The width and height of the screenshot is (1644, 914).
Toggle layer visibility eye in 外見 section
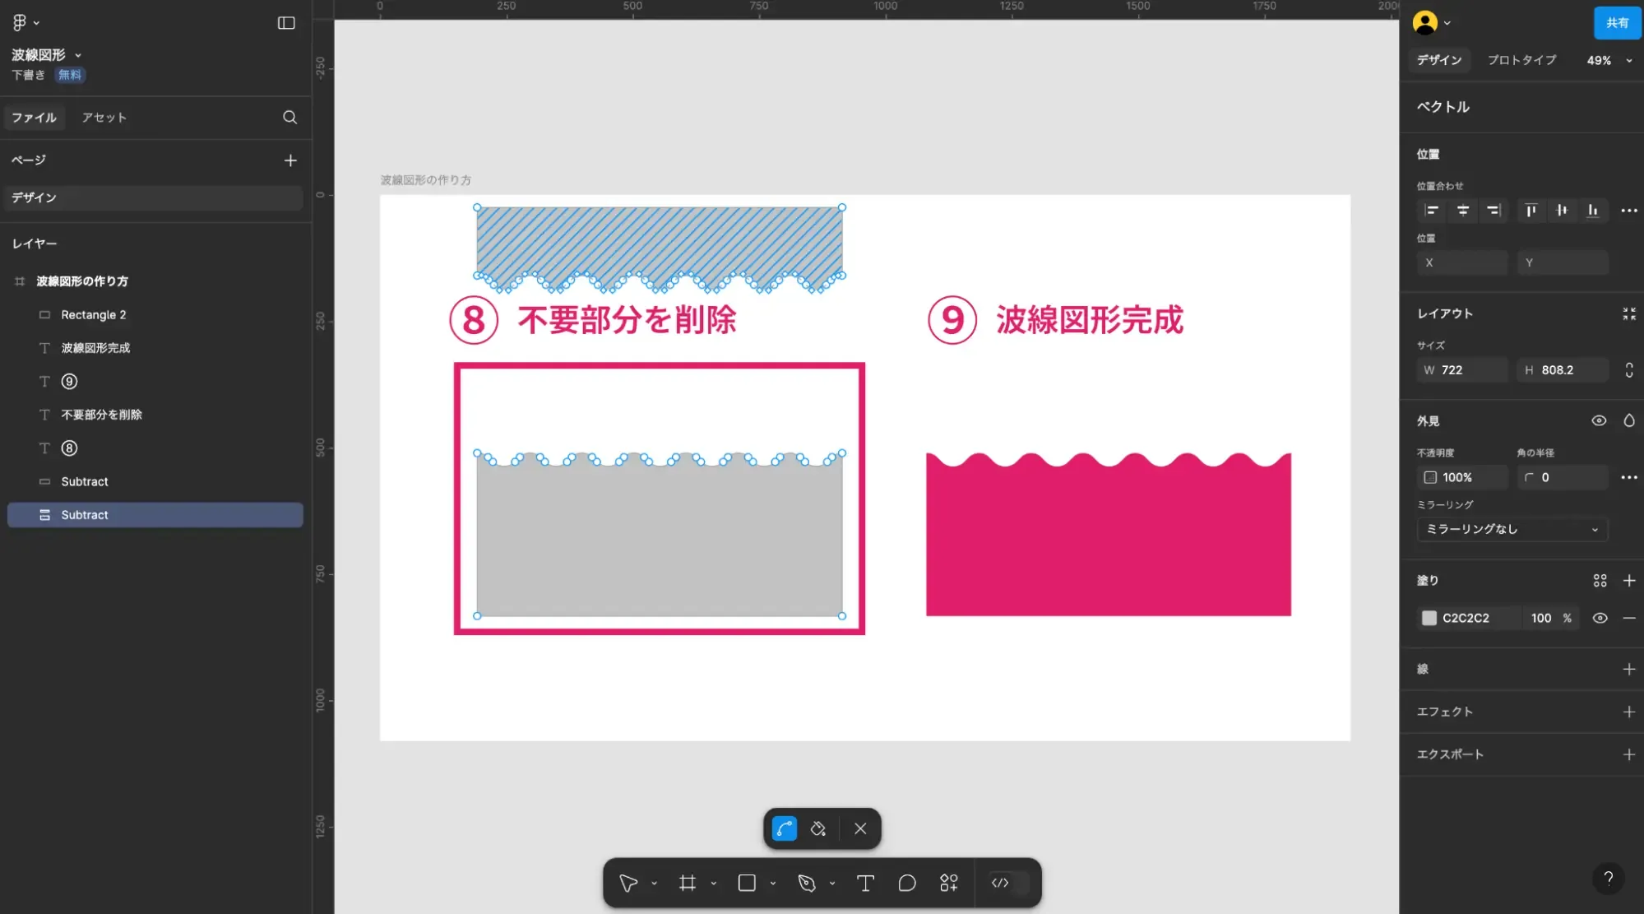tap(1599, 420)
